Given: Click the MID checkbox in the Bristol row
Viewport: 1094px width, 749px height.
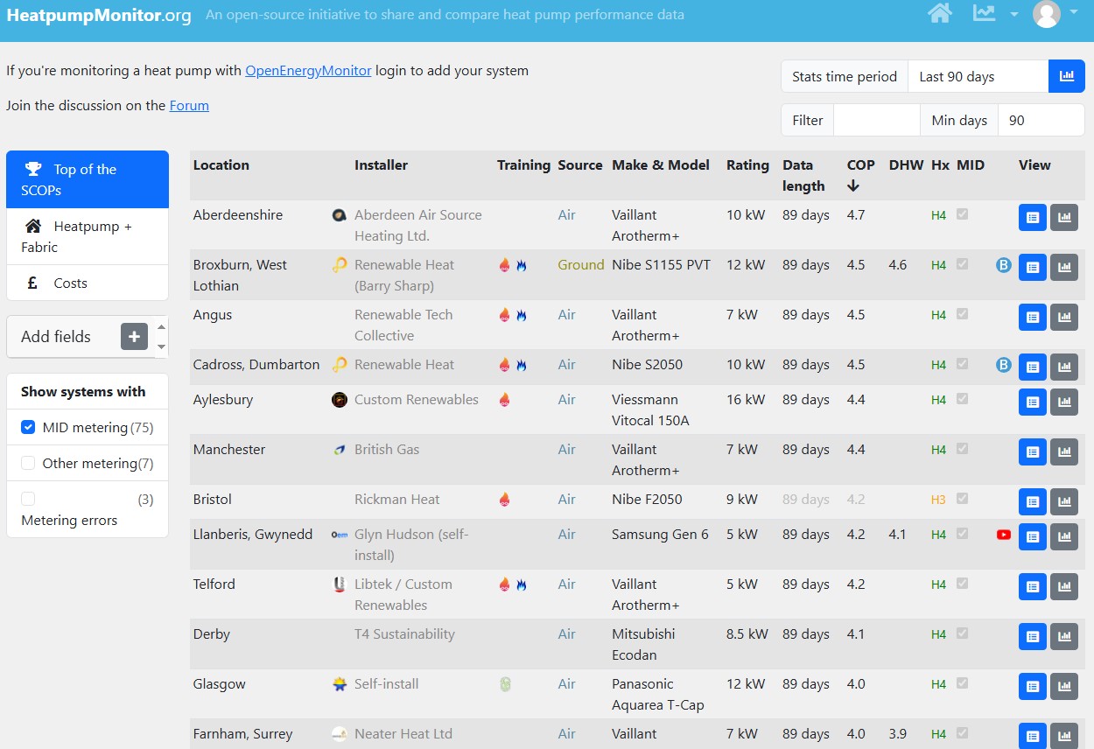Looking at the screenshot, I should coord(963,498).
